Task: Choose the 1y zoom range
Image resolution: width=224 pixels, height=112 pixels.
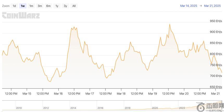Action: tap(57, 6)
